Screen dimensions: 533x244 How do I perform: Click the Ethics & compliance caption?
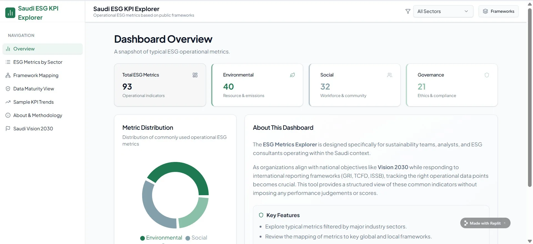click(437, 96)
